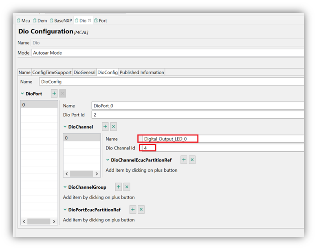Close the Dio editor tab

(90, 20)
